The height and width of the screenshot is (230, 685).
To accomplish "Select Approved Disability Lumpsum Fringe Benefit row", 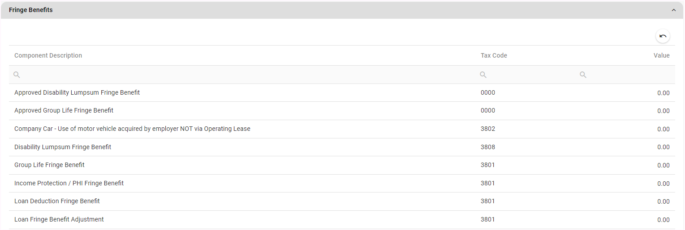I will tap(77, 92).
